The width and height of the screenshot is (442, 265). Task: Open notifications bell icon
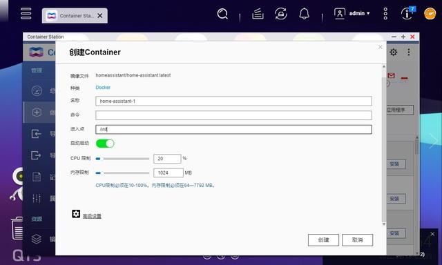pos(304,14)
